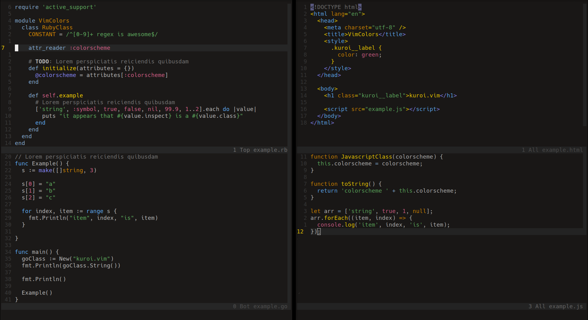This screenshot has width=588, height=320.
Task: Click the JavascriptClass function name
Action: (367, 157)
